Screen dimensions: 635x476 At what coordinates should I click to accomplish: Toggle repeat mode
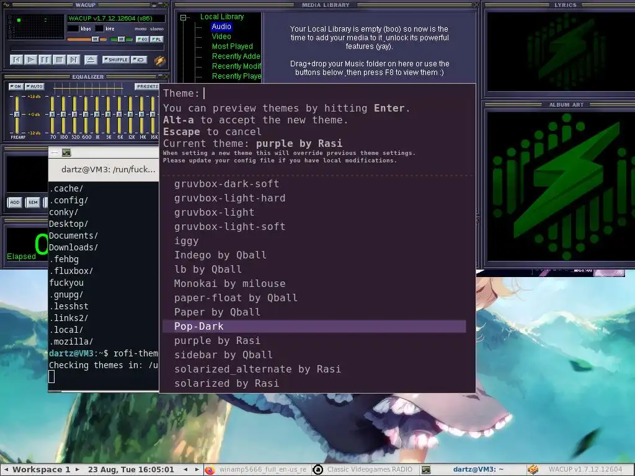coord(139,59)
